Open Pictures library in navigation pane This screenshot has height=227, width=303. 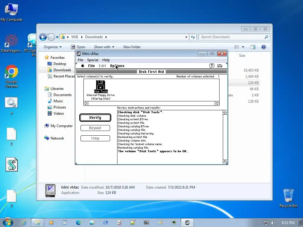[x=60, y=107]
